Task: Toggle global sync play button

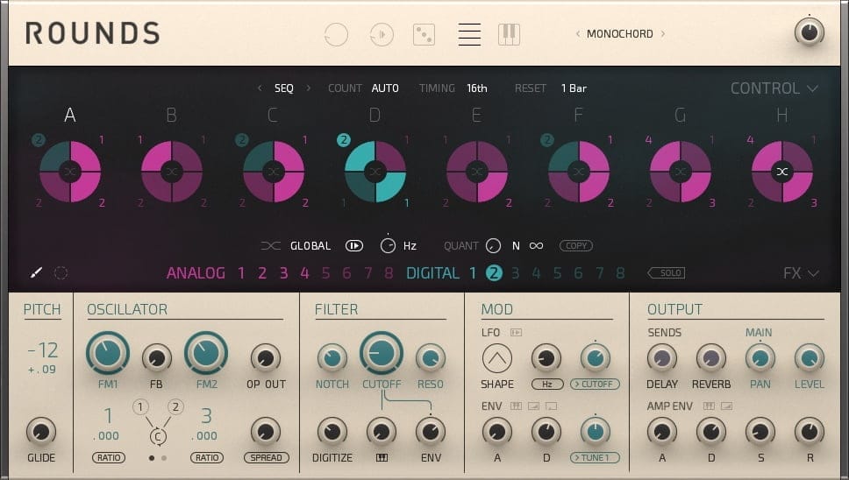Action: pos(354,246)
